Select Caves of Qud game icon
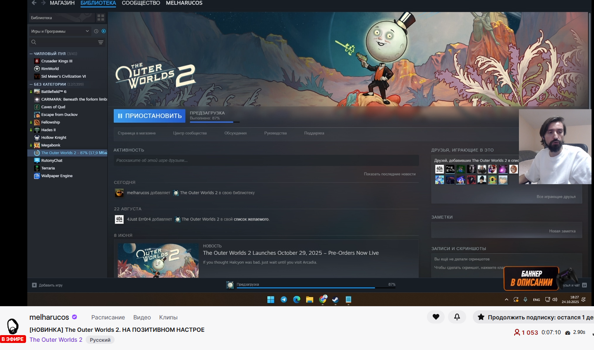Screen dimensions: 594x350 click(x=37, y=107)
